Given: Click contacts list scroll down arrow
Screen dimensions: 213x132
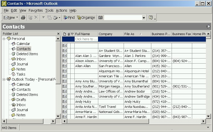Looking at the screenshot, I should pyautogui.click(x=208, y=116).
